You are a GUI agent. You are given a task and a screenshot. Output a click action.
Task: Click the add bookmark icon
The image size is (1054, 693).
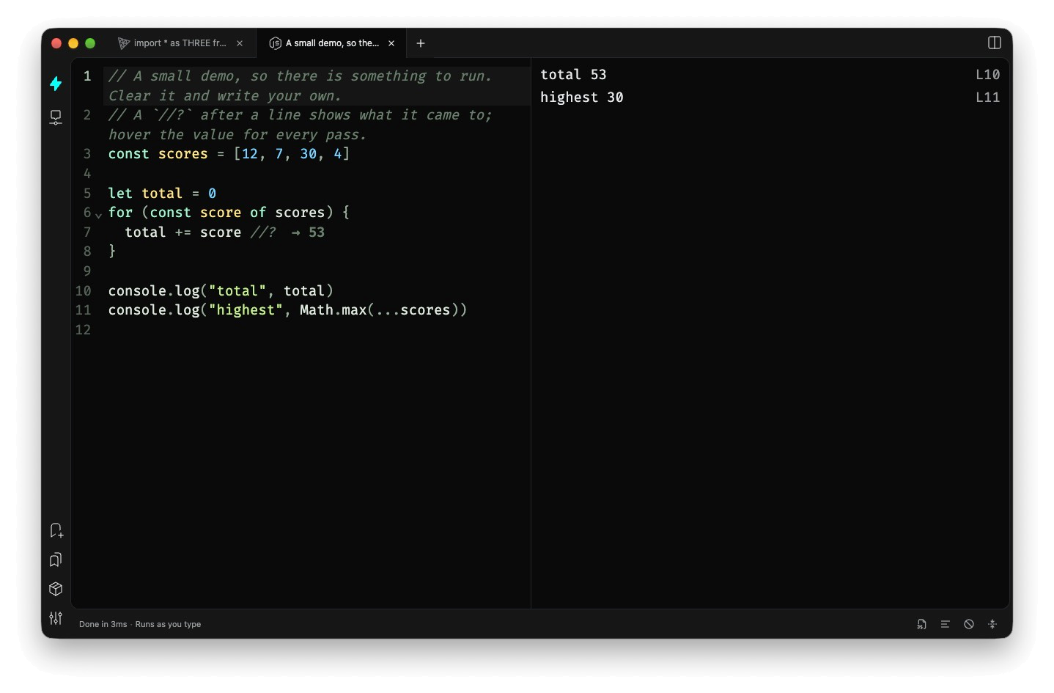pos(56,530)
